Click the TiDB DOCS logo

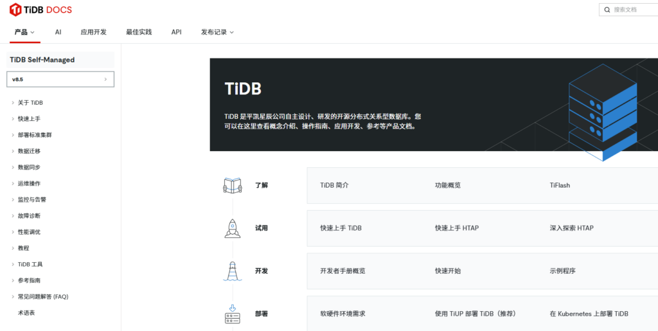tap(40, 10)
